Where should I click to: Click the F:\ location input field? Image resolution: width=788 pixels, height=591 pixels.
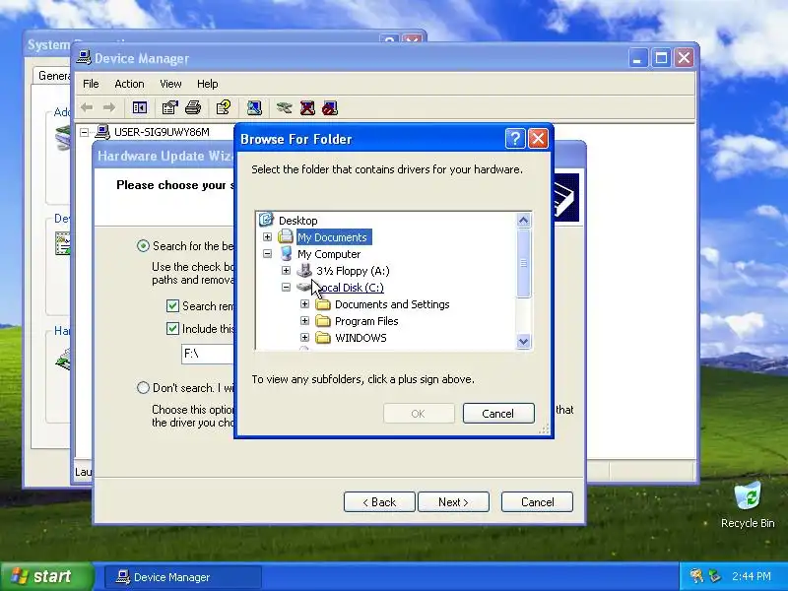click(x=208, y=354)
